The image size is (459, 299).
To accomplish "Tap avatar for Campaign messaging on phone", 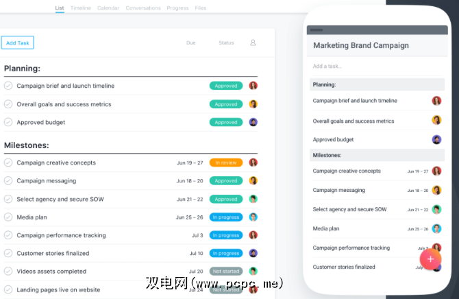I will [x=436, y=190].
